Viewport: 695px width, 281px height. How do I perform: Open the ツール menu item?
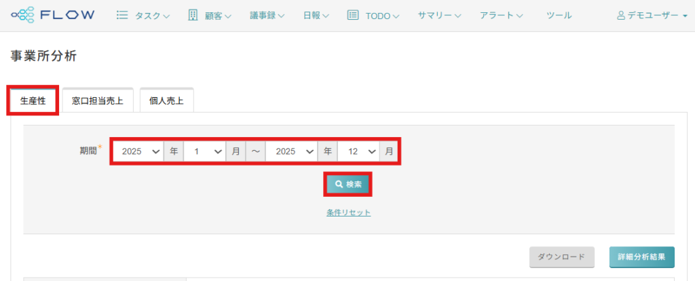(559, 15)
